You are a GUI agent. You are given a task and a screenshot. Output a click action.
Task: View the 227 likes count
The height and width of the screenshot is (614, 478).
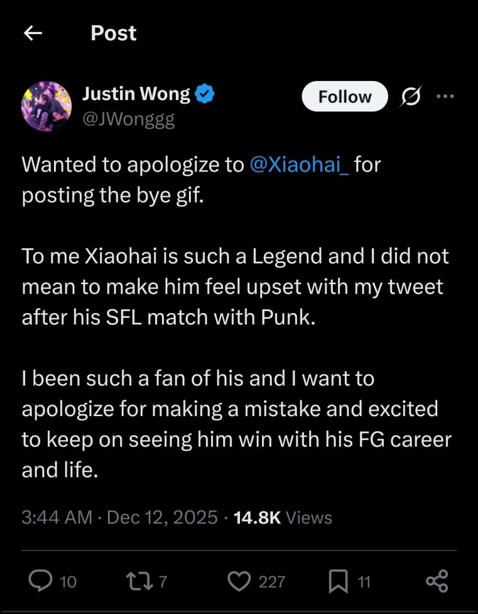271,582
